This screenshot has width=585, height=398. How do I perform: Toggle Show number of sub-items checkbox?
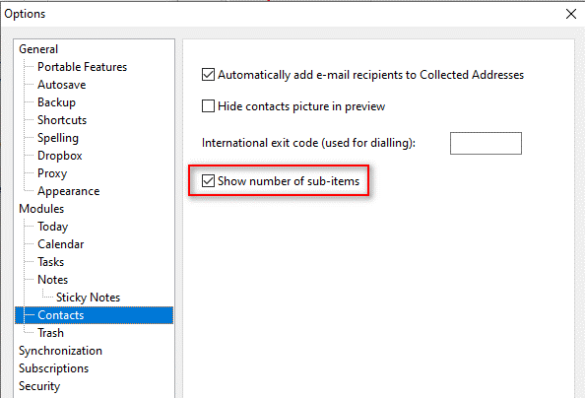pos(208,181)
